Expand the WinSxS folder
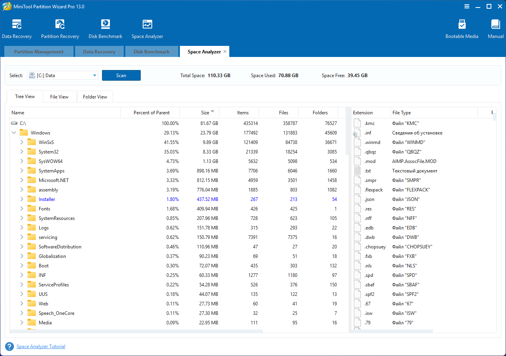 coord(22,142)
